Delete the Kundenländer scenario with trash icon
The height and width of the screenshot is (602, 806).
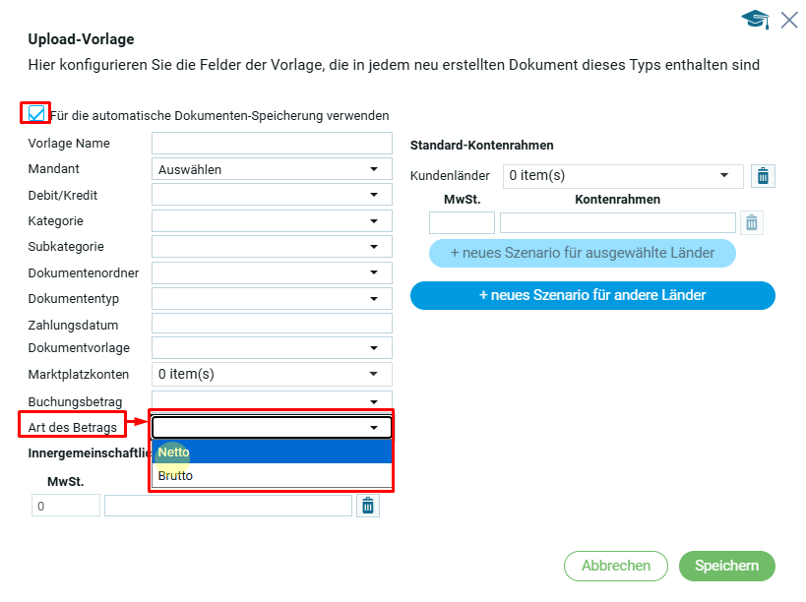pyautogui.click(x=762, y=176)
